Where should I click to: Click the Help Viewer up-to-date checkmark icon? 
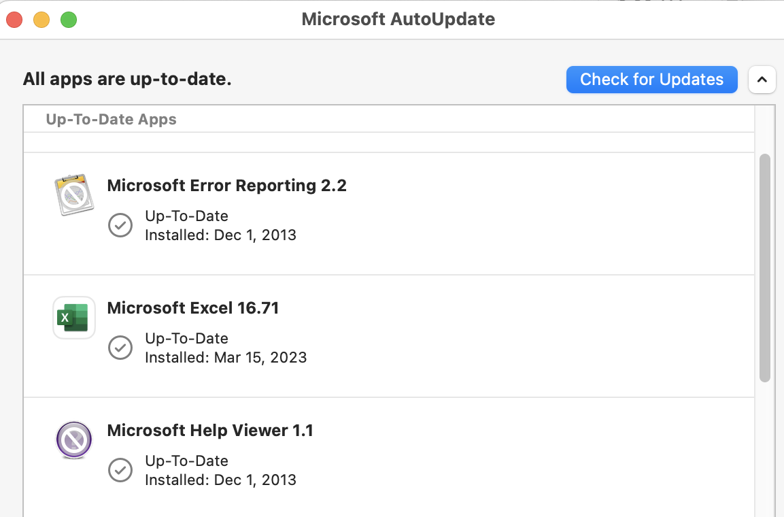pos(120,470)
